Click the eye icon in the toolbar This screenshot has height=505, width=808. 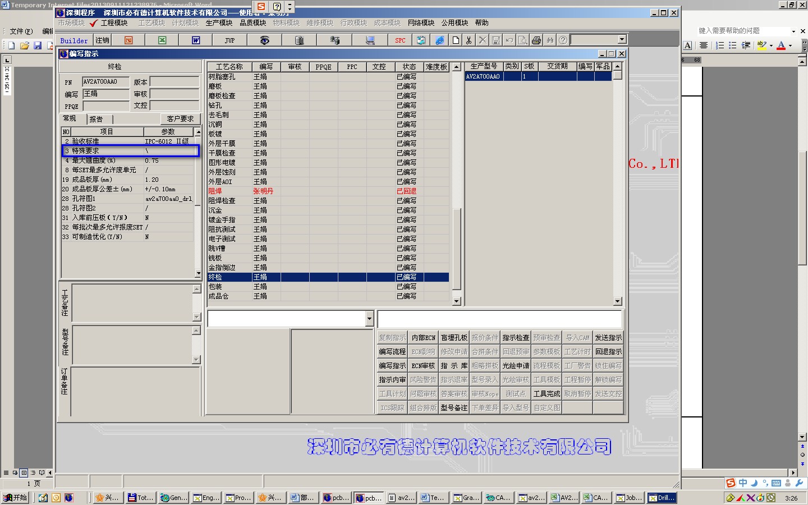point(264,40)
